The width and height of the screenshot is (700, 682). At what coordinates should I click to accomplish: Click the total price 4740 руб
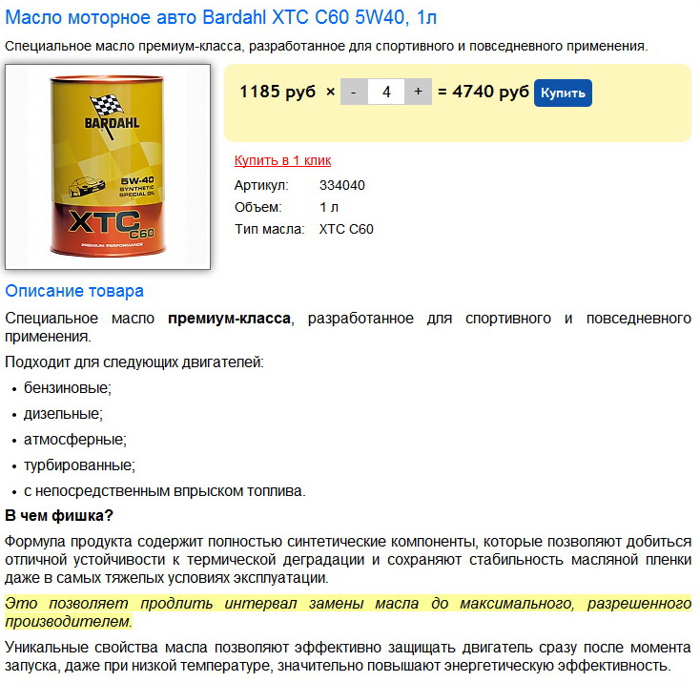click(x=490, y=92)
